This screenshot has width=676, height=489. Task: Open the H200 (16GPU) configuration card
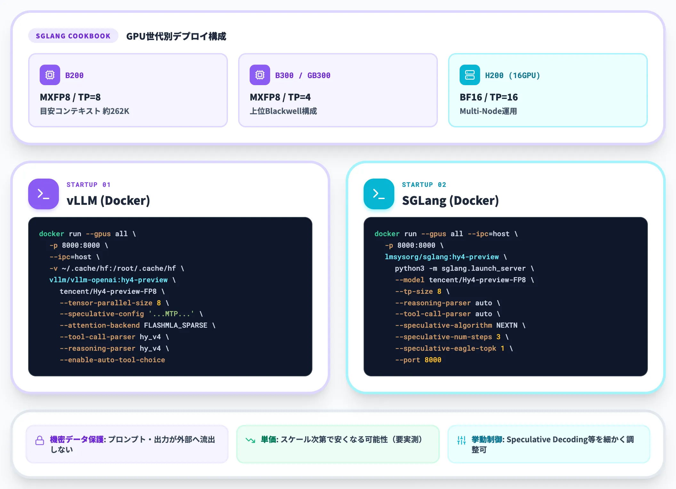pyautogui.click(x=548, y=90)
